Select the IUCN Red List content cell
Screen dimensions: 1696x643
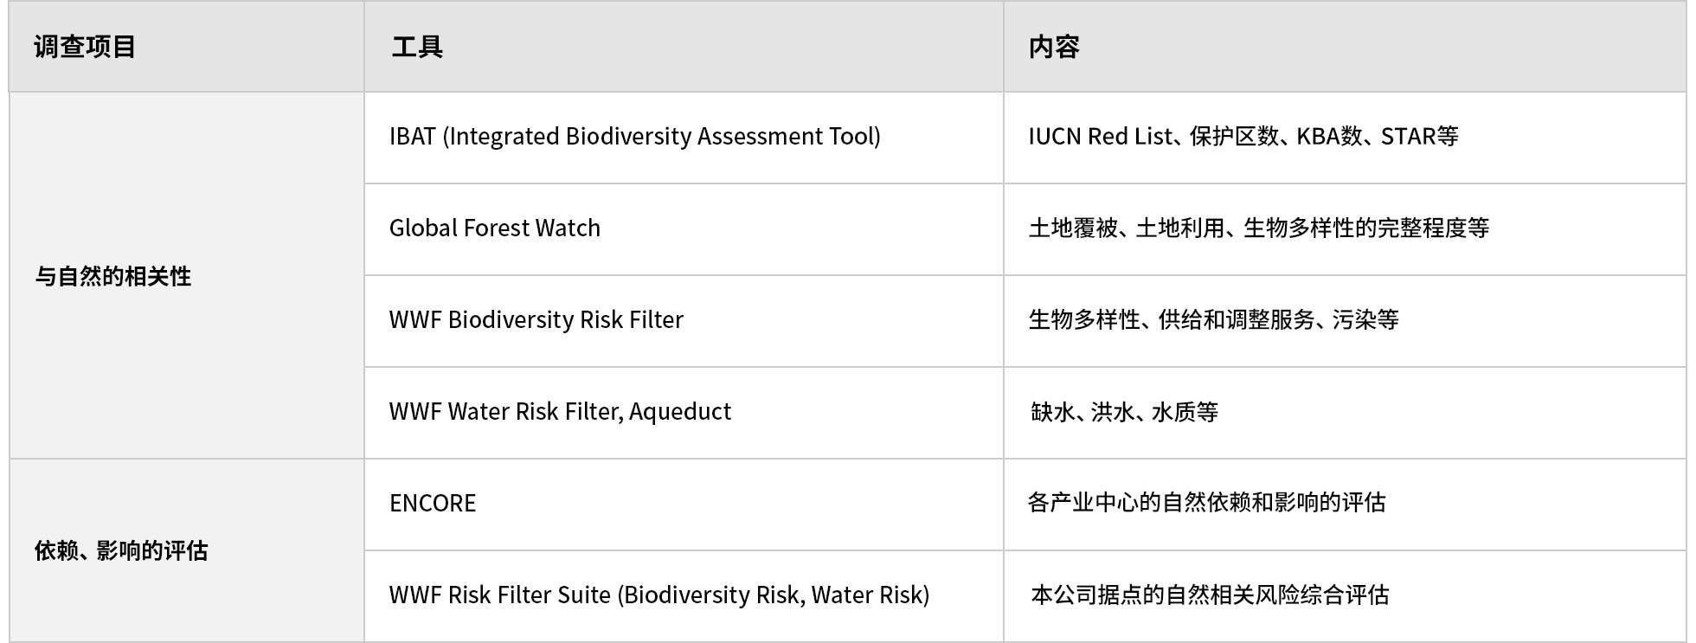(1345, 138)
